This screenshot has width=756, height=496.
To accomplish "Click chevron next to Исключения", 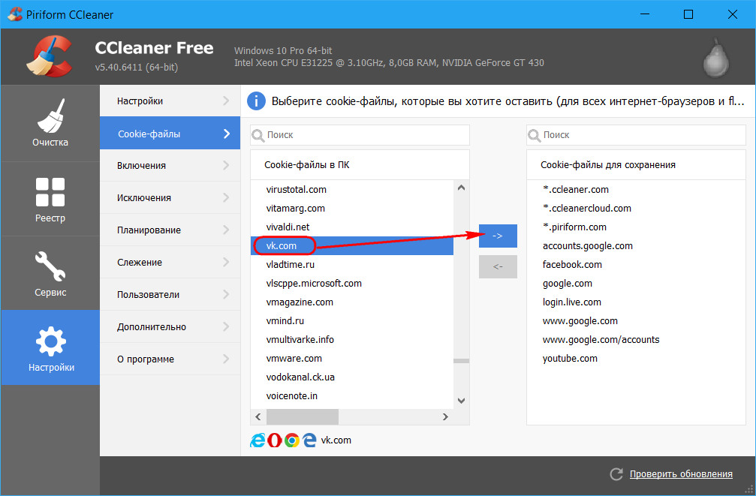I will coord(226,197).
